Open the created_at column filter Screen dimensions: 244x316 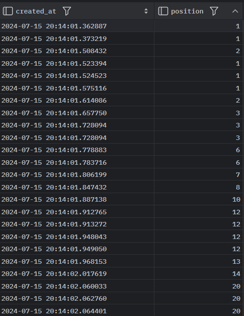[67, 11]
